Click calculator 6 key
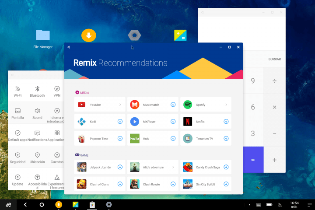 [x=253, y=107]
